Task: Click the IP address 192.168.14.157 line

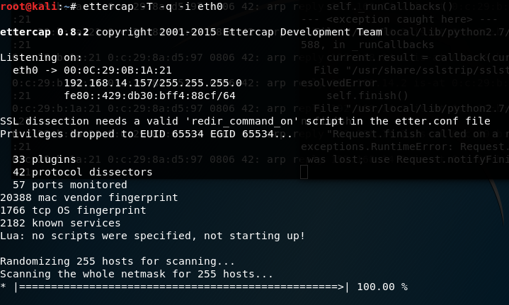Action: point(153,83)
